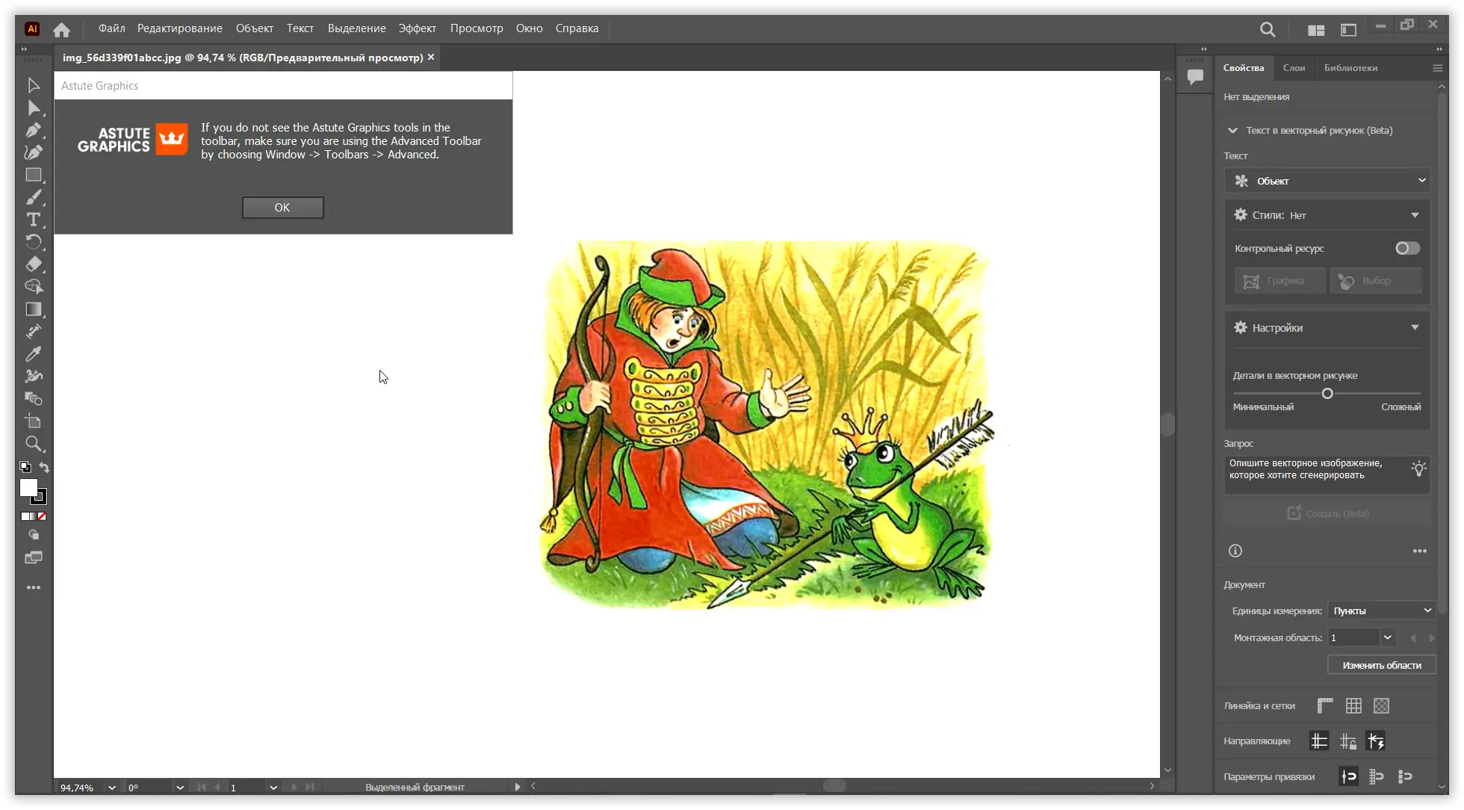Click the Изменить области button
This screenshot has width=1464, height=810.
coord(1381,665)
